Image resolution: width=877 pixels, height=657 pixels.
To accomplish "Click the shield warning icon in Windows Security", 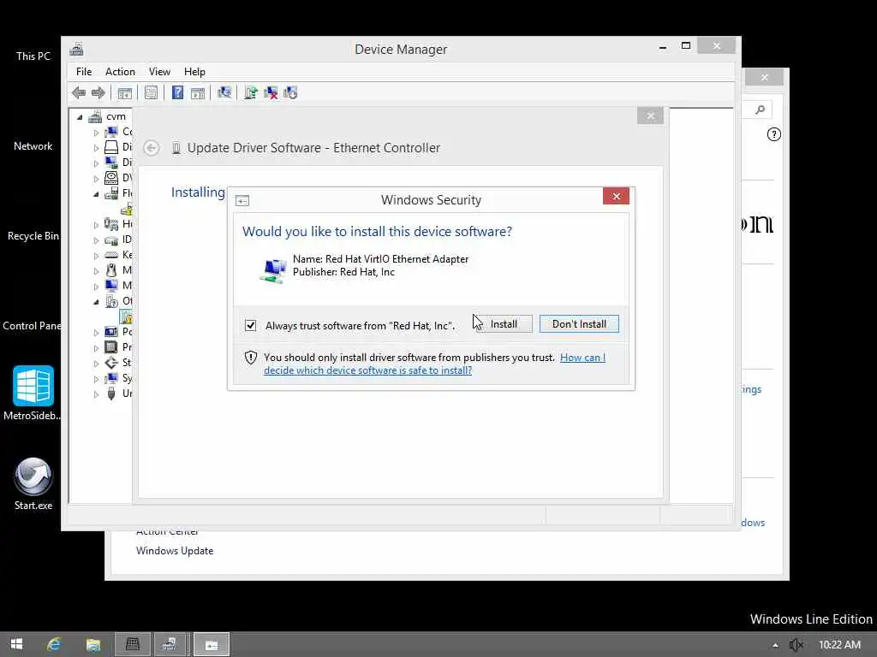I will pyautogui.click(x=251, y=358).
